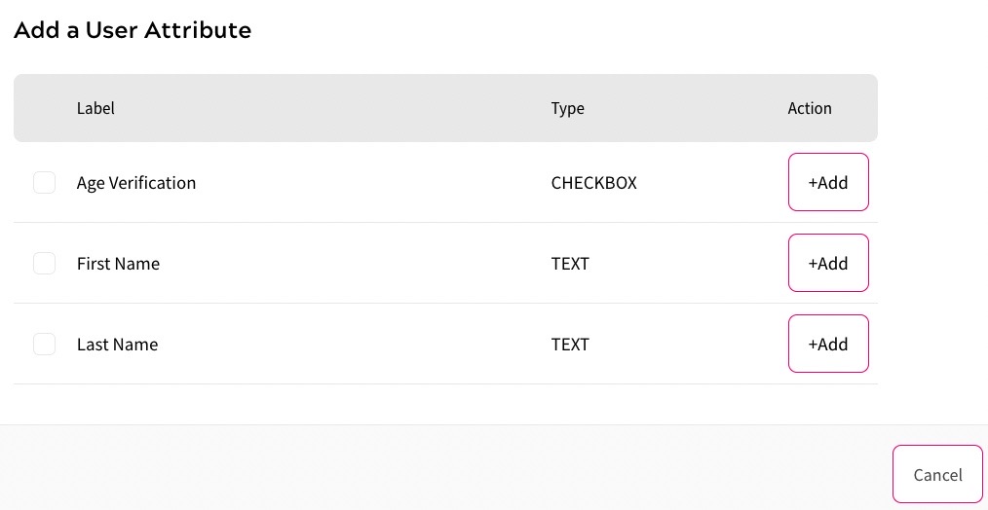Click the Label column header
The width and height of the screenshot is (988, 510).
95,108
